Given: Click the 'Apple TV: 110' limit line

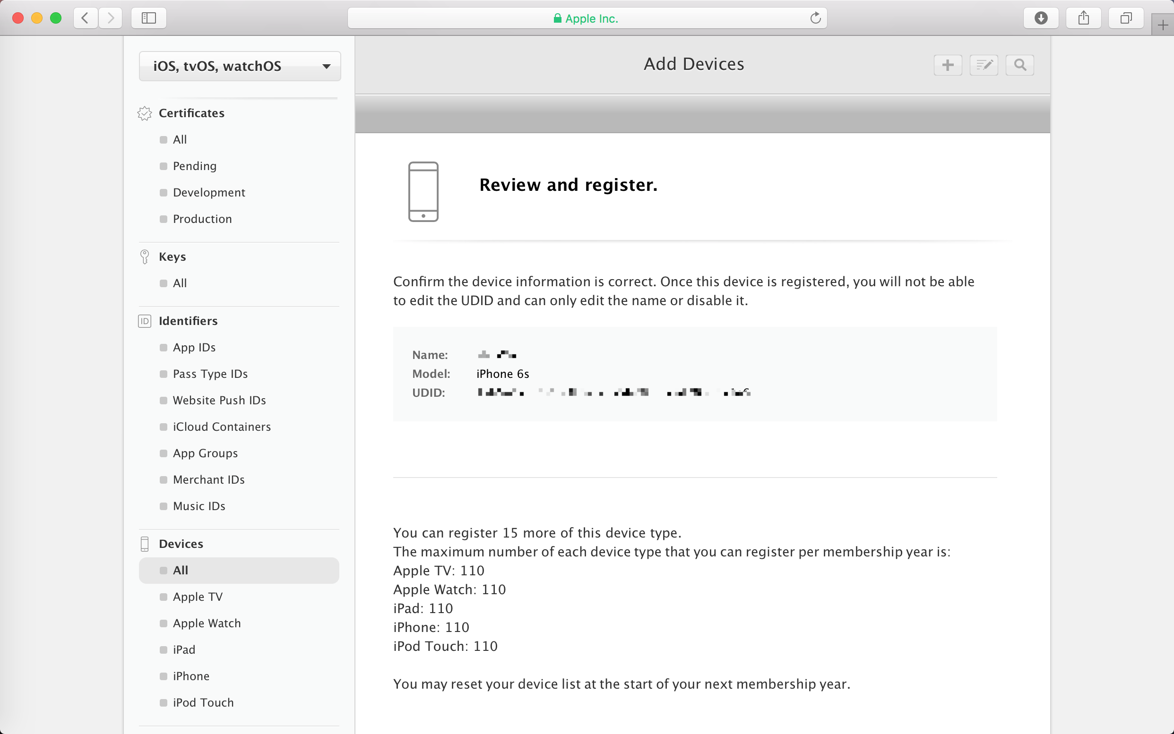Looking at the screenshot, I should coord(439,571).
